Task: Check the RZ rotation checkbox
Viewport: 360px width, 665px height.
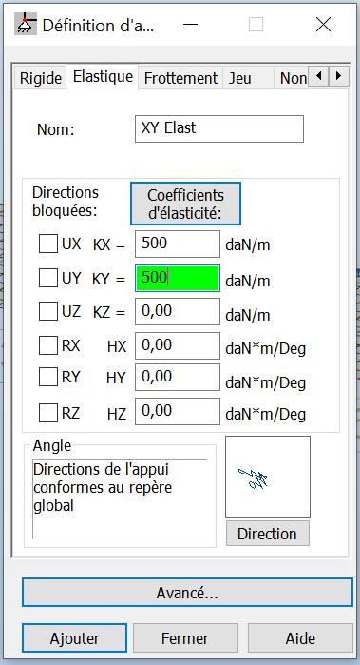Action: pyautogui.click(x=48, y=413)
